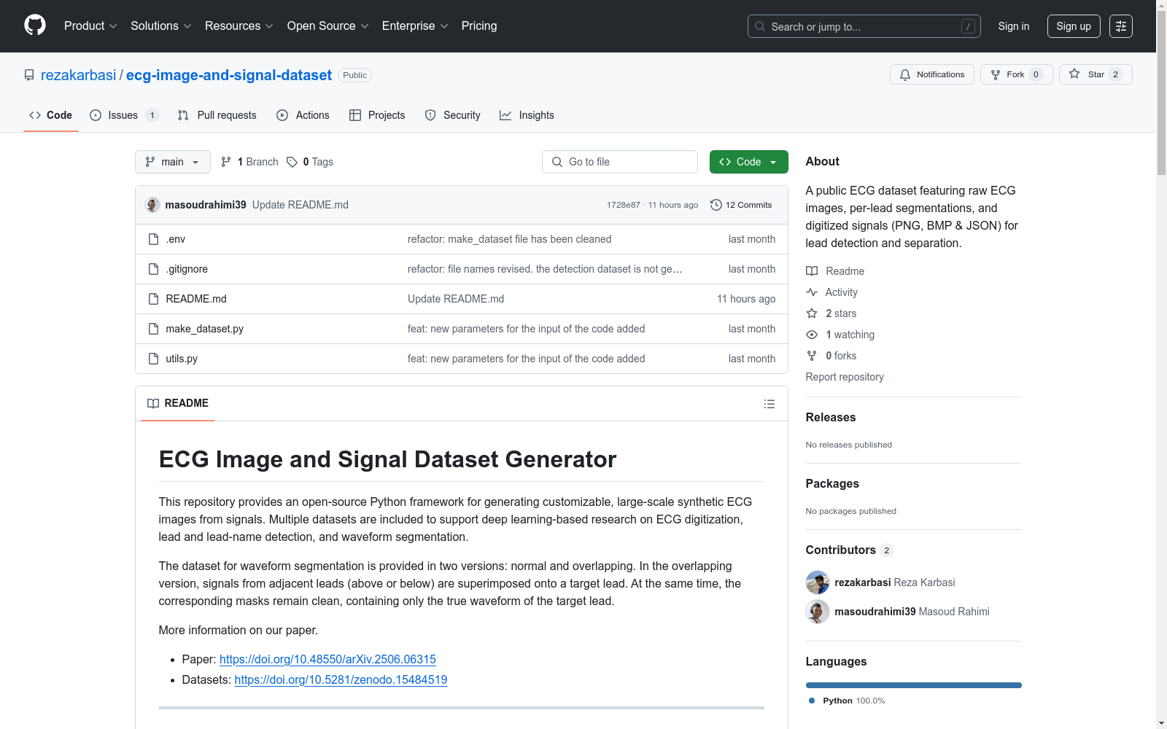The image size is (1167, 729).
Task: Expand the Product menu
Action: click(x=90, y=26)
